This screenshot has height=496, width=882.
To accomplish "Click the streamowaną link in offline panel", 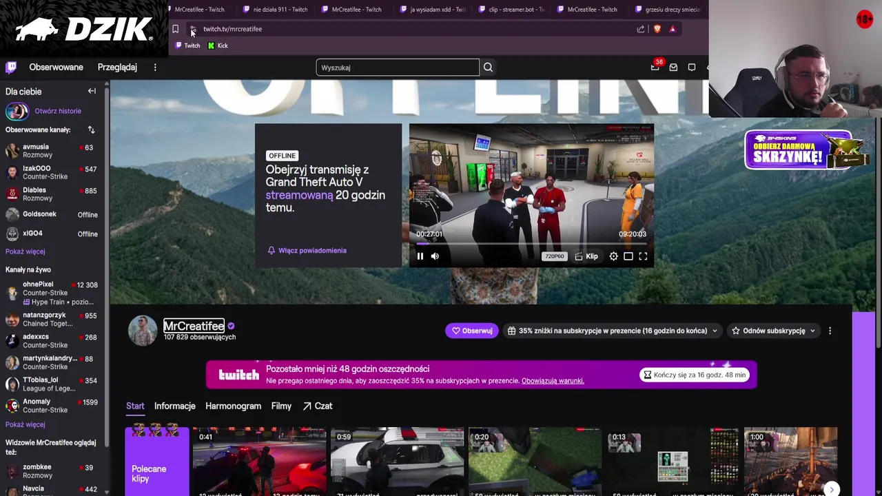I will pos(299,195).
